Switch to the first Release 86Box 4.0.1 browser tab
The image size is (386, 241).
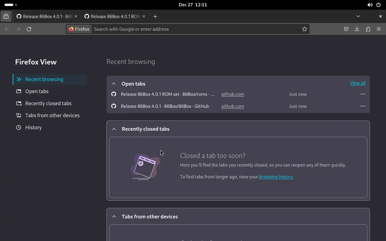click(47, 17)
